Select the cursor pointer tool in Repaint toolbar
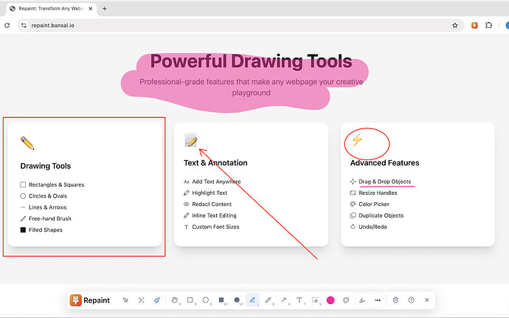Screen dimensions: 509x318 (x=125, y=300)
